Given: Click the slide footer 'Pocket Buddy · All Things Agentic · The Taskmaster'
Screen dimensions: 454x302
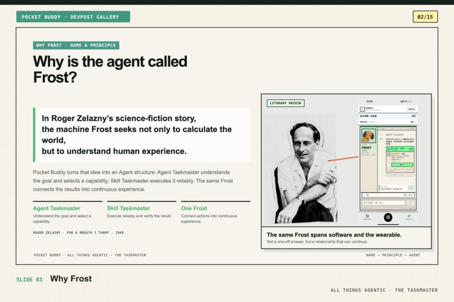Looking at the screenshot, I should pyautogui.click(x=90, y=255).
